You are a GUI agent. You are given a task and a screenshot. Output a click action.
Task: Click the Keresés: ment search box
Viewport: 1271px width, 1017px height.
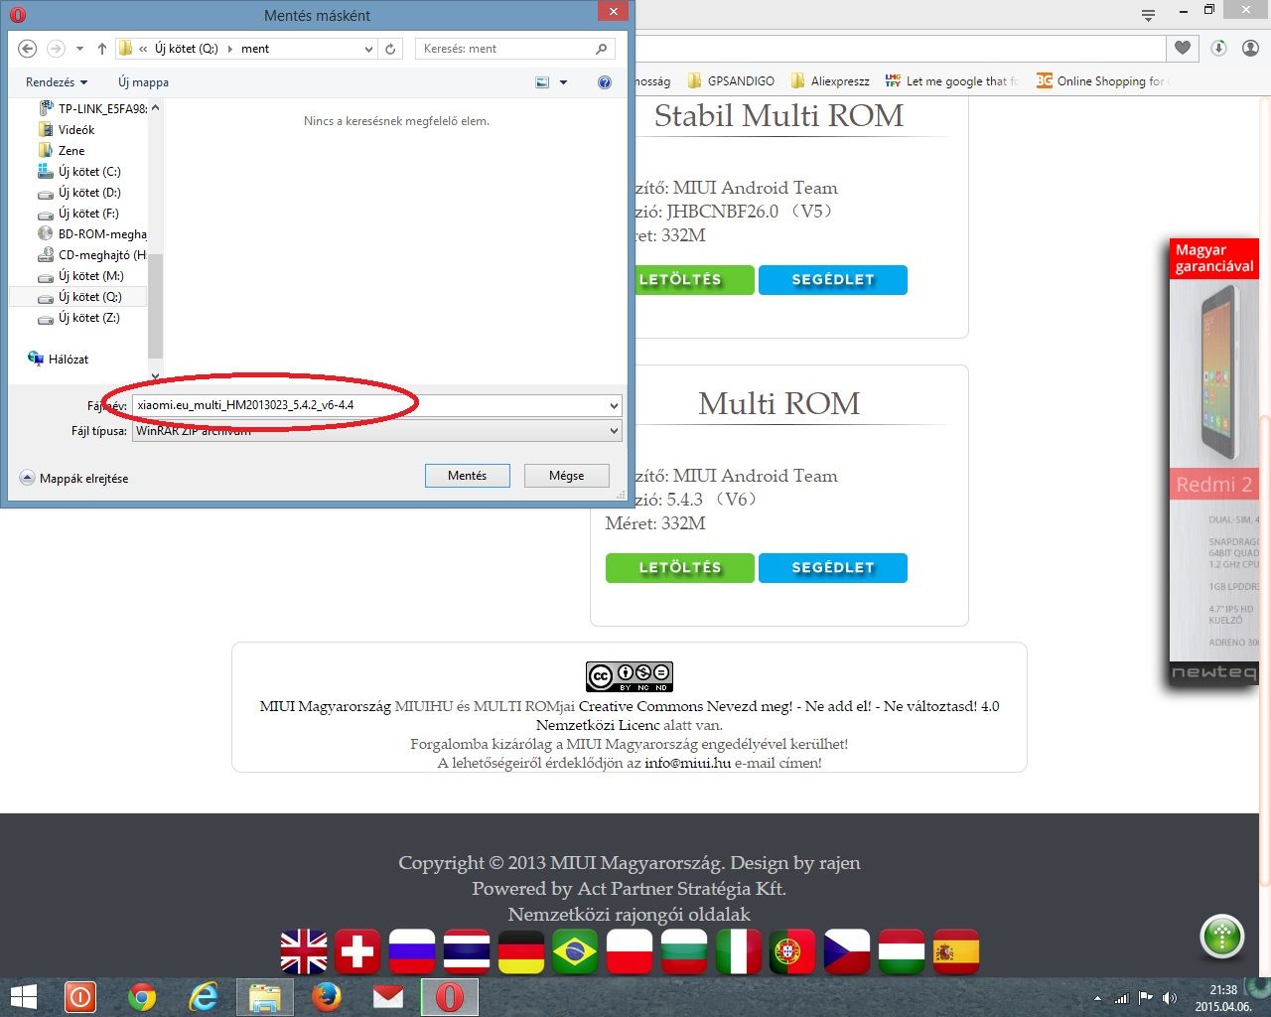(514, 49)
